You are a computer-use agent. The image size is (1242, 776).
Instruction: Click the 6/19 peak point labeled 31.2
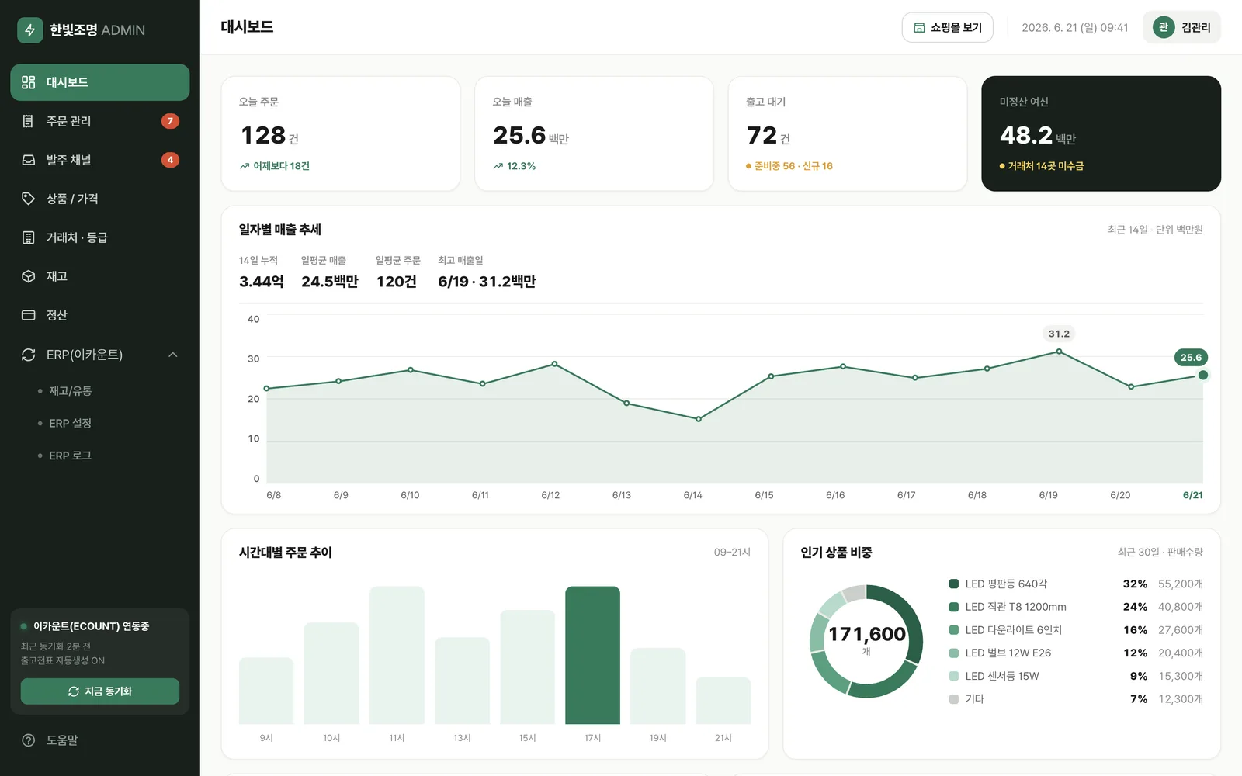[1059, 352]
